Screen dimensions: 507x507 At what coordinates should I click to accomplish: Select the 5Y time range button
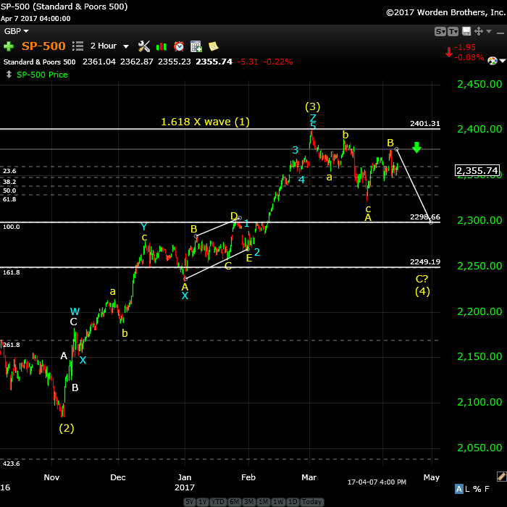(x=190, y=502)
